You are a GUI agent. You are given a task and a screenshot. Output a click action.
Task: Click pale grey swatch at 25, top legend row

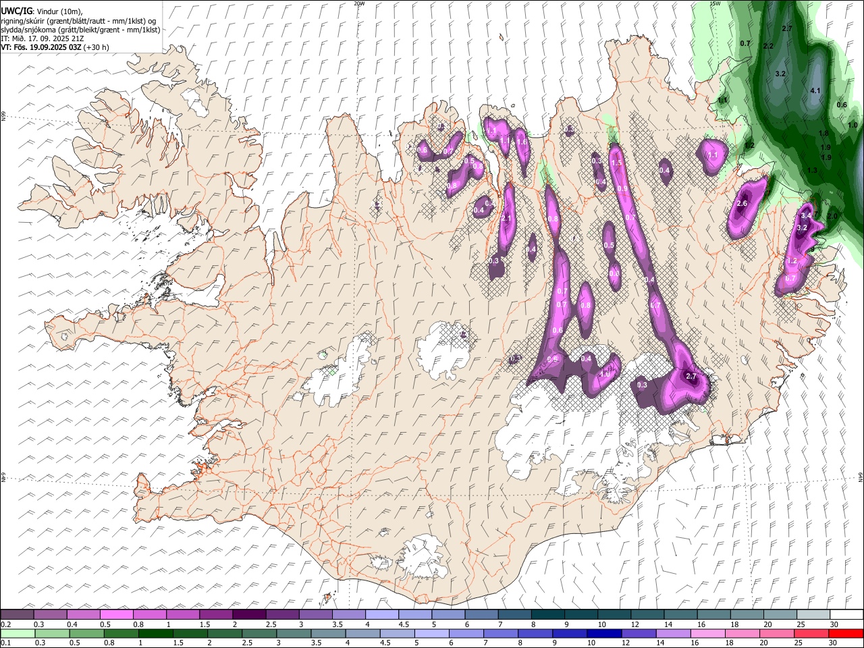point(813,615)
